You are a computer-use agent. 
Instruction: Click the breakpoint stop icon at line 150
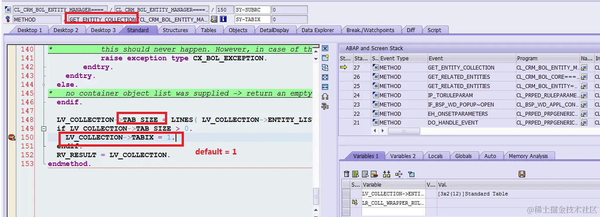click(12, 137)
